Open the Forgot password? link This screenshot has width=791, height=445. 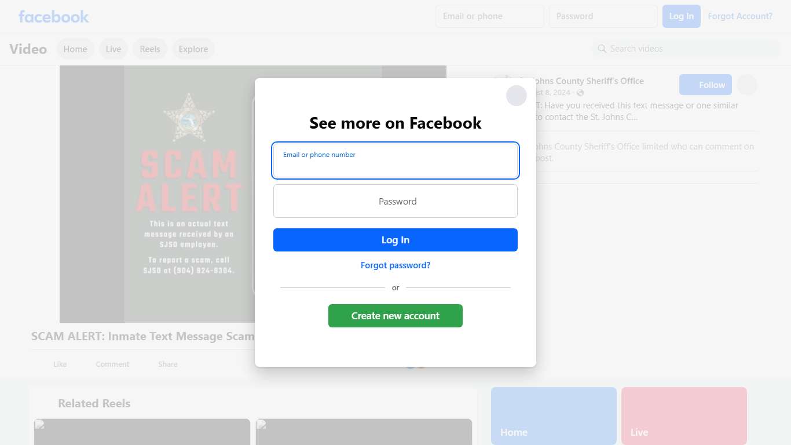(395, 265)
